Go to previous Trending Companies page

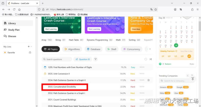[x=188, y=76]
